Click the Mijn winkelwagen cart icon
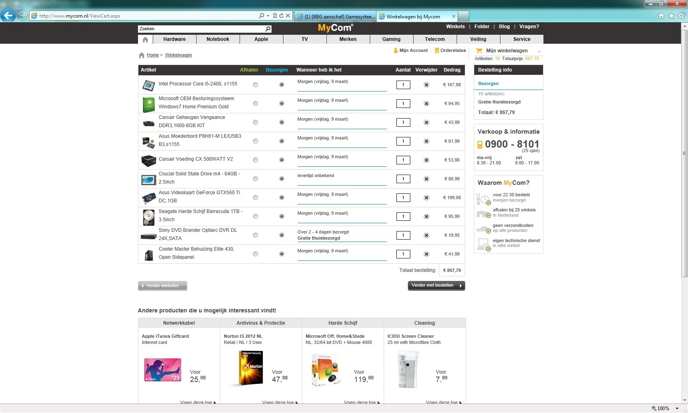The width and height of the screenshot is (688, 413). 479,51
